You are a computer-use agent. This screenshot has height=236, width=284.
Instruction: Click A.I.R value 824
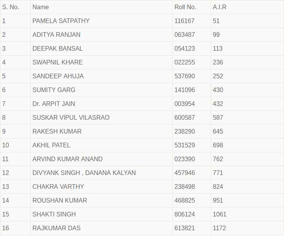(218, 186)
